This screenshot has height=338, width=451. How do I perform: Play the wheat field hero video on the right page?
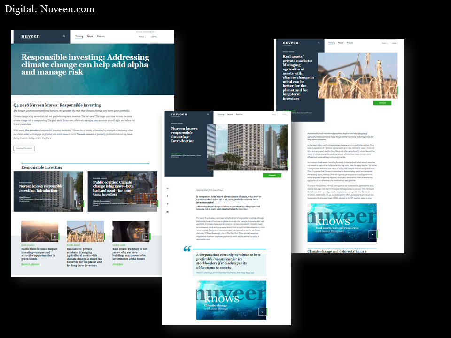point(394,91)
